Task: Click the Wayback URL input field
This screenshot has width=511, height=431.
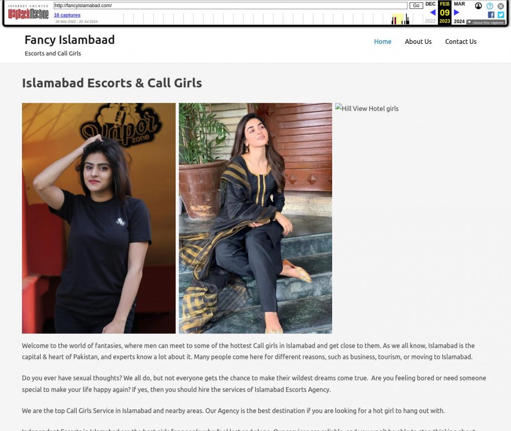Action: tap(230, 5)
